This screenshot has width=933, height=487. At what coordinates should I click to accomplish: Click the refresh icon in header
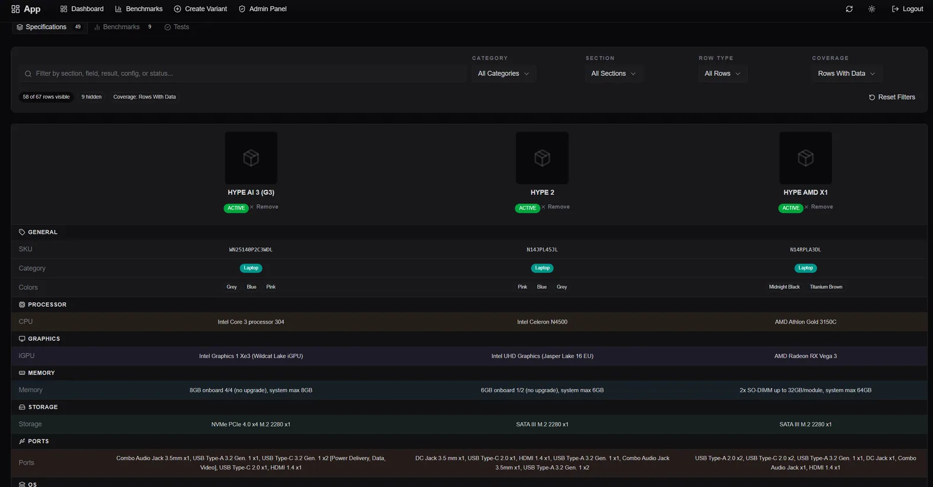tap(849, 9)
